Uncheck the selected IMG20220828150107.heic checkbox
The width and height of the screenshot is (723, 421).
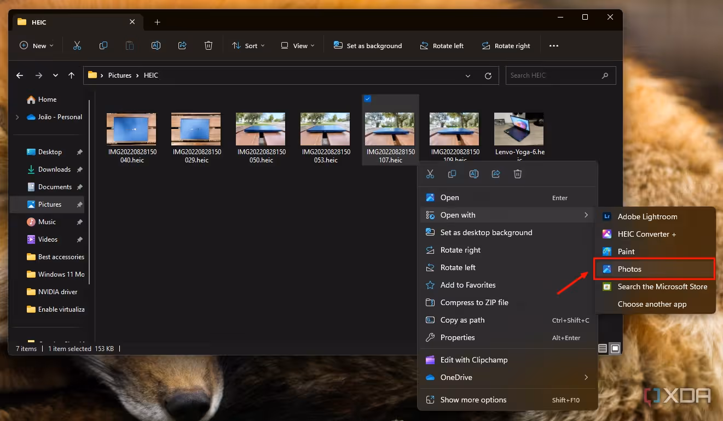(368, 99)
